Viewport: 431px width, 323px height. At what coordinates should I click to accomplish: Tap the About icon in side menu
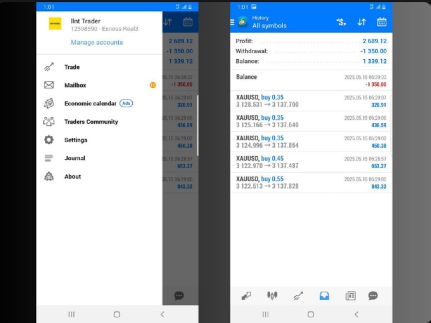49,176
